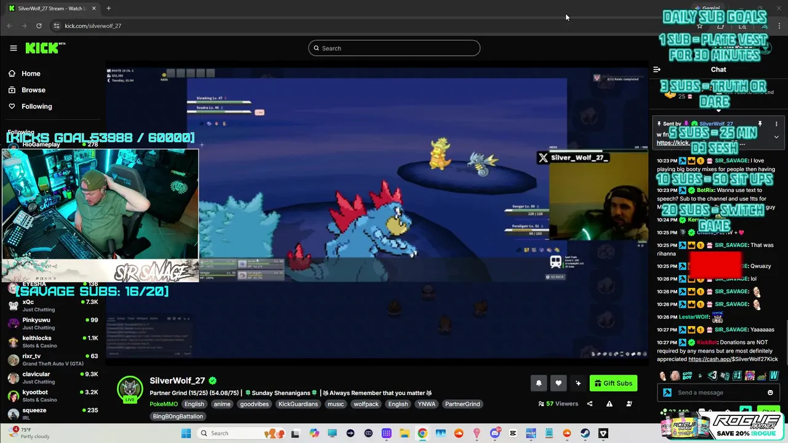Click the Send a message field
This screenshot has height=443, width=788.
[718, 393]
